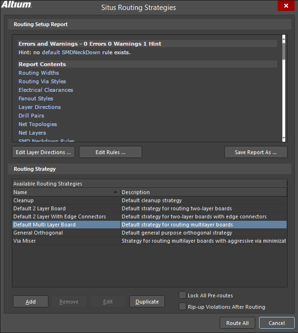The width and height of the screenshot is (298, 333).
Task: Click the Description column header
Action: click(x=204, y=192)
